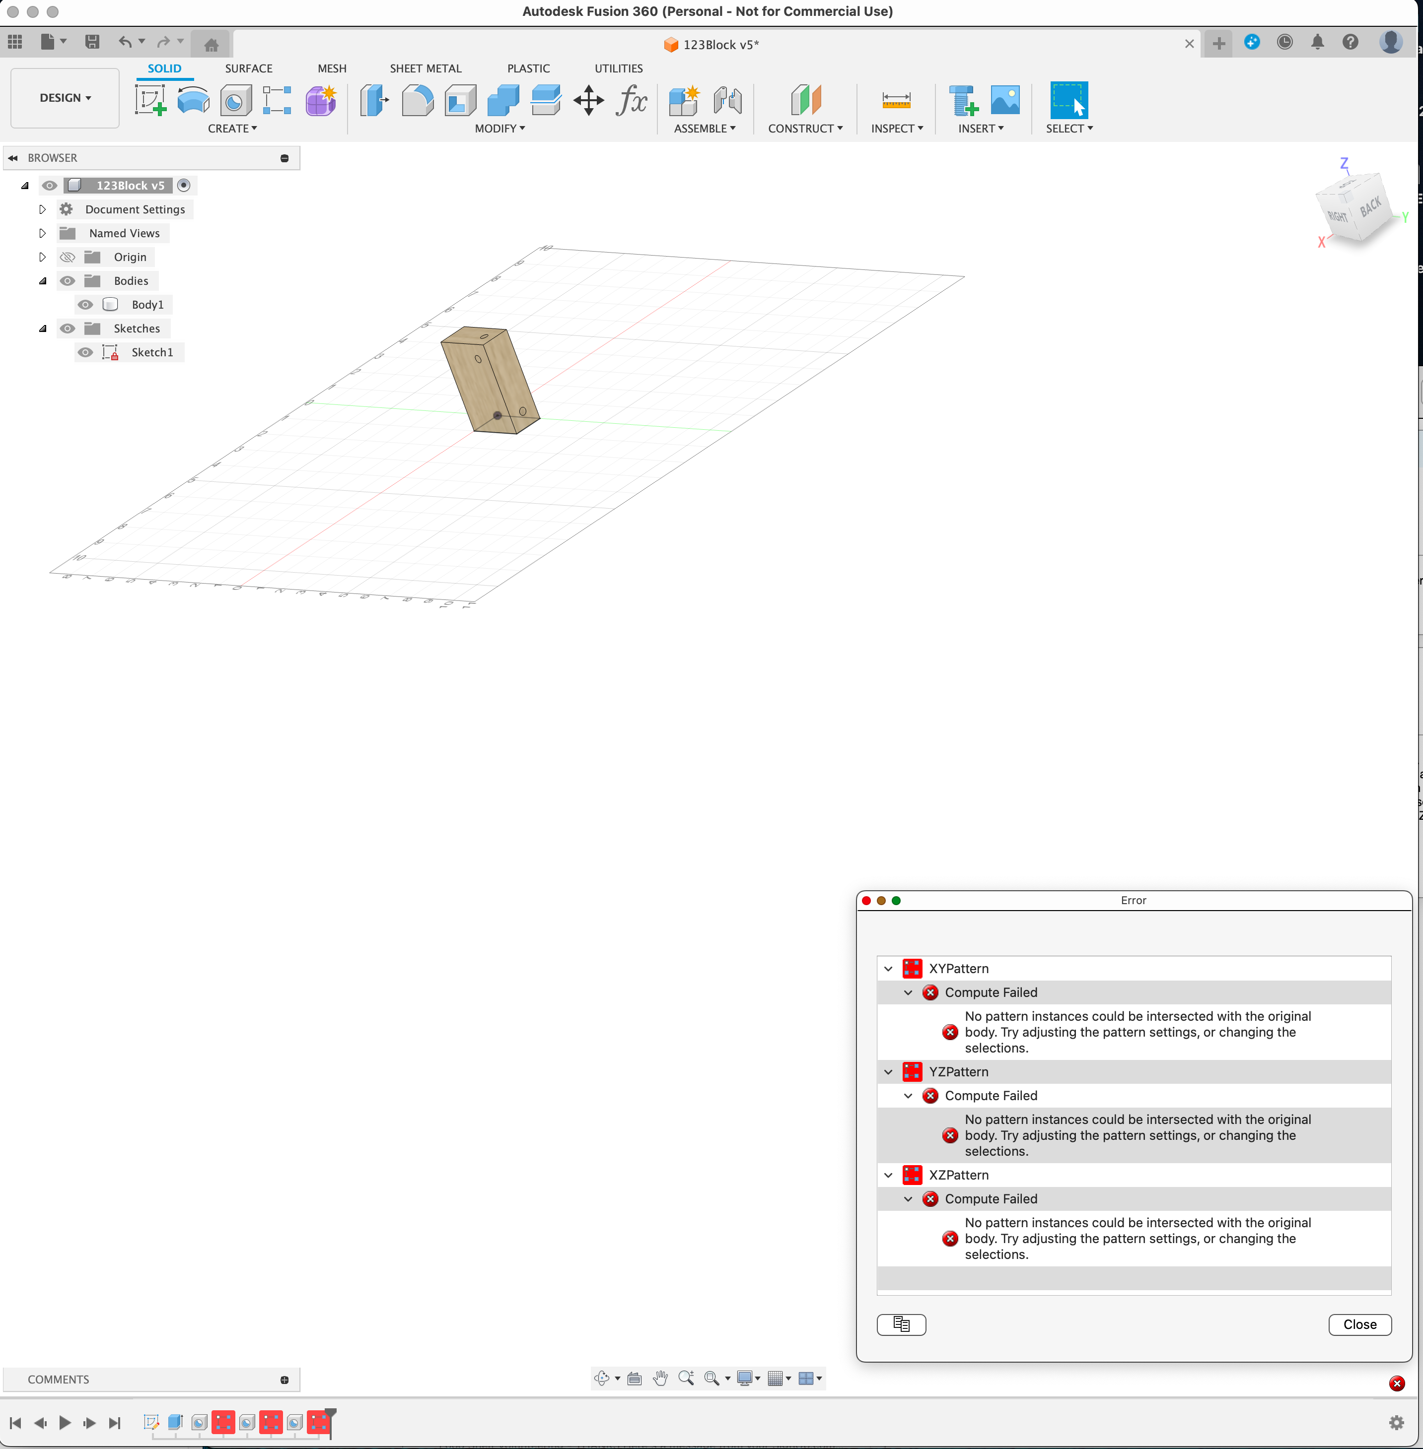Viewport: 1423px width, 1449px height.
Task: Close the Error dialog with Close button
Action: (x=1359, y=1324)
